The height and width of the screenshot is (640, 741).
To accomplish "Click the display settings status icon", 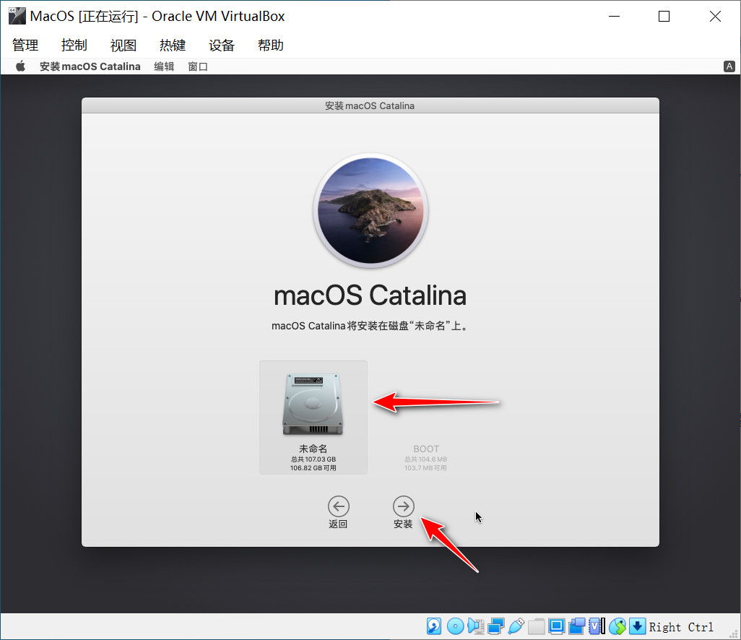I will (x=557, y=626).
